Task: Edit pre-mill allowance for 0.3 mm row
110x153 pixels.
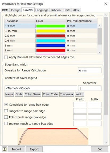Action: tap(82, 26)
